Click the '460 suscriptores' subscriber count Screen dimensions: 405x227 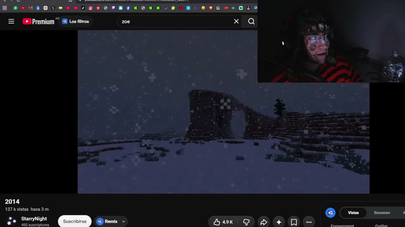click(35, 225)
